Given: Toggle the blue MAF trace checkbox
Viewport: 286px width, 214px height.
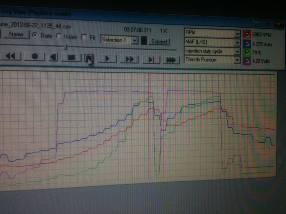Looking at the screenshot, I should [247, 44].
